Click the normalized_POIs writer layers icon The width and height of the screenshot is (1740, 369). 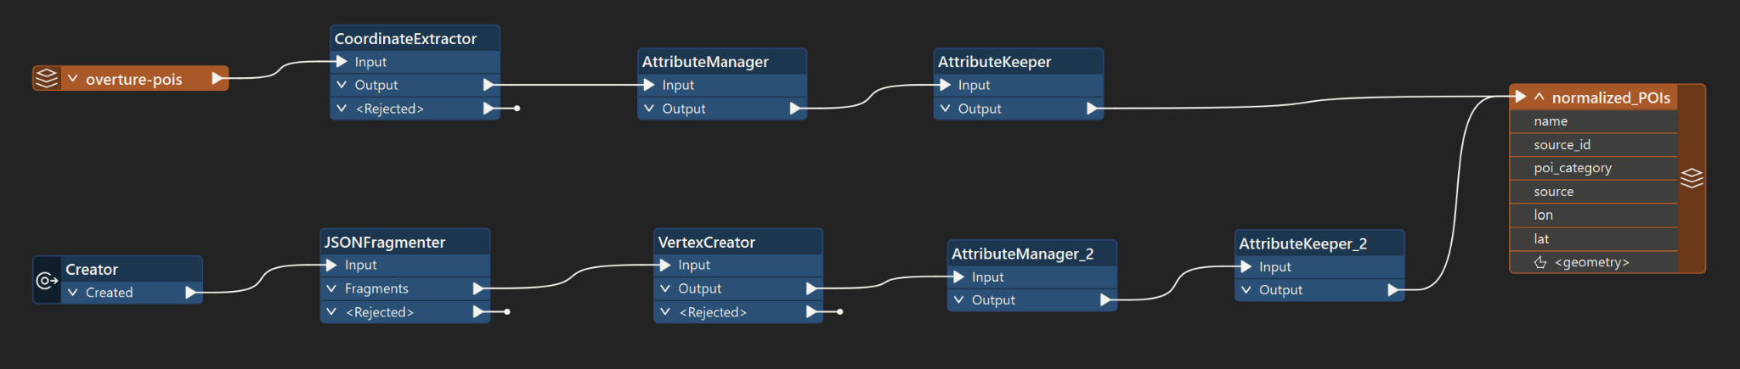click(x=1692, y=178)
